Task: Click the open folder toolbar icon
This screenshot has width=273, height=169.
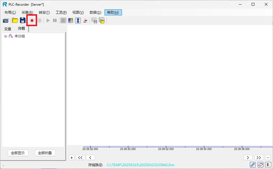Action: (x=15, y=20)
